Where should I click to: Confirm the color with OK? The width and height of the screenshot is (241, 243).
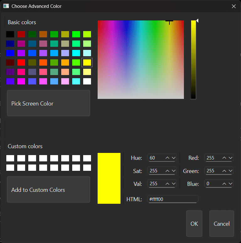click(194, 224)
